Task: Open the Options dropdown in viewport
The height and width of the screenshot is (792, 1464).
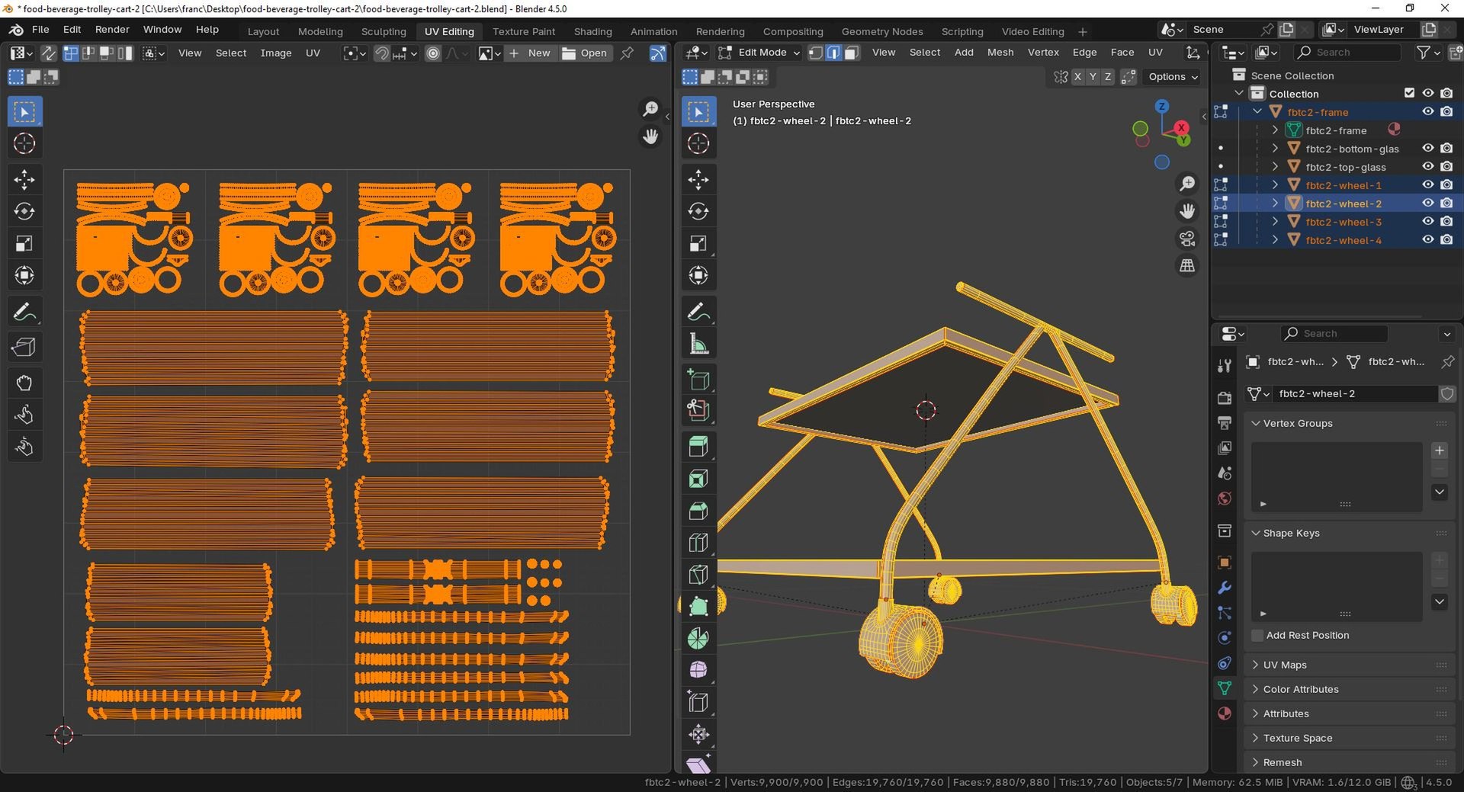Action: [x=1173, y=77]
